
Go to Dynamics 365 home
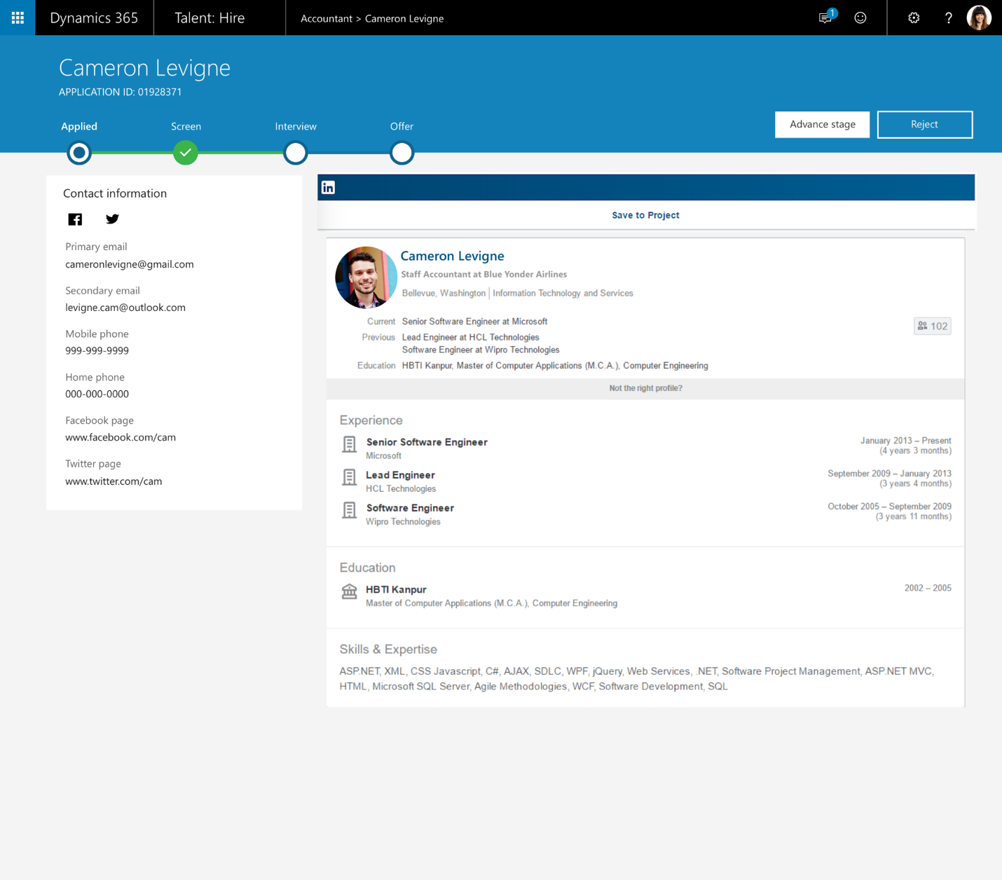pyautogui.click(x=94, y=18)
